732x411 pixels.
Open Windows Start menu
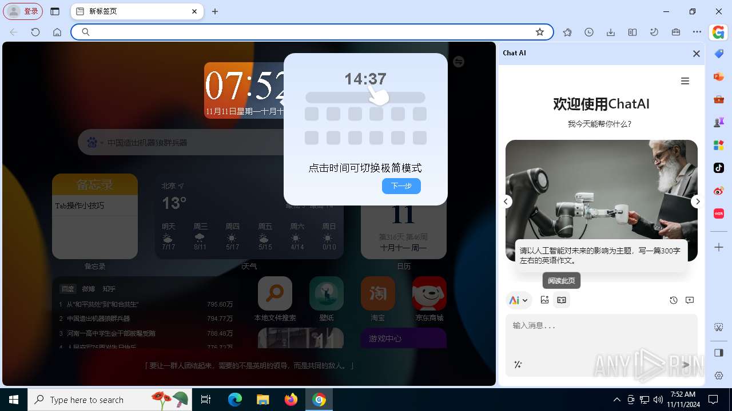(14, 400)
